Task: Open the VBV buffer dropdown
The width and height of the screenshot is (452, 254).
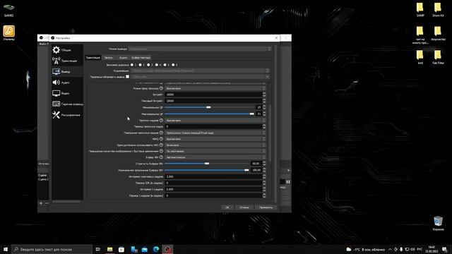Action: (215, 157)
